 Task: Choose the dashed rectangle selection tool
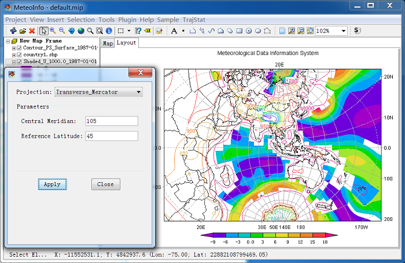coord(120,31)
